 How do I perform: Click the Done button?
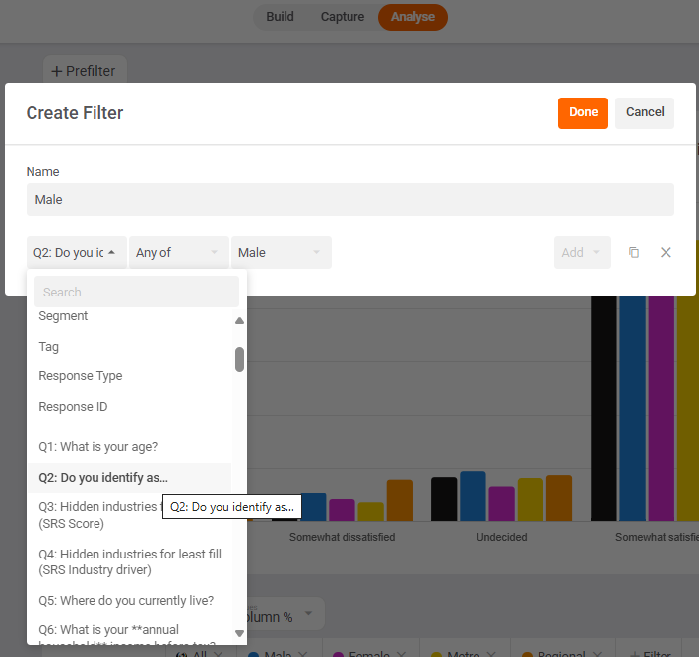click(x=583, y=113)
